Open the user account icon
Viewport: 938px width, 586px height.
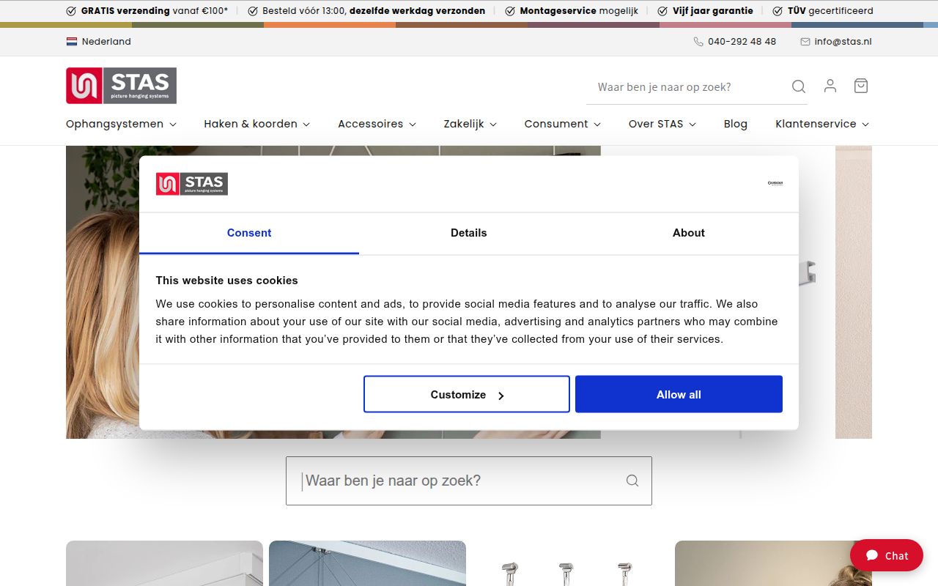(830, 86)
